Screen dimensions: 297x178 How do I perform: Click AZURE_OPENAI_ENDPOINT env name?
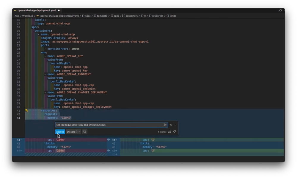point(74,74)
